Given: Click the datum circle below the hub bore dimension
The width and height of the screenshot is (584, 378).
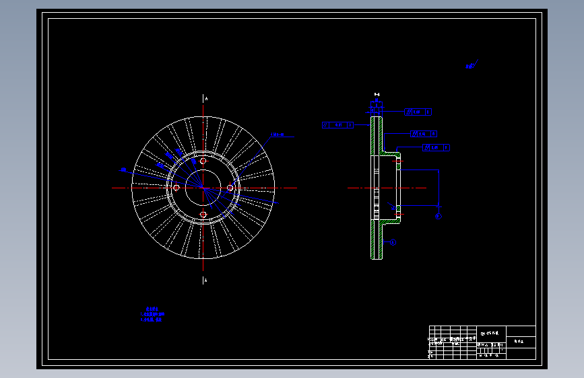Looking at the screenshot, I should pos(439,216).
